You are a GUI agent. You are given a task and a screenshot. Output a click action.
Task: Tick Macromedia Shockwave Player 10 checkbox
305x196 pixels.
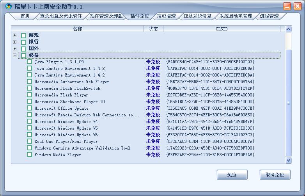(29, 102)
